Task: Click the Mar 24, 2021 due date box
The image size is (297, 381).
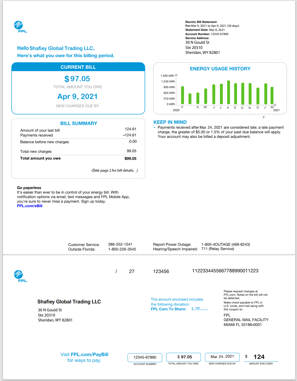Action: pos(222,357)
